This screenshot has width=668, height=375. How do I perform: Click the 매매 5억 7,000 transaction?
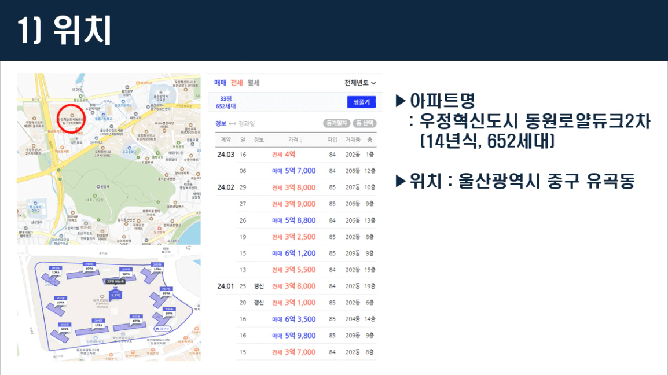pyautogui.click(x=307, y=171)
